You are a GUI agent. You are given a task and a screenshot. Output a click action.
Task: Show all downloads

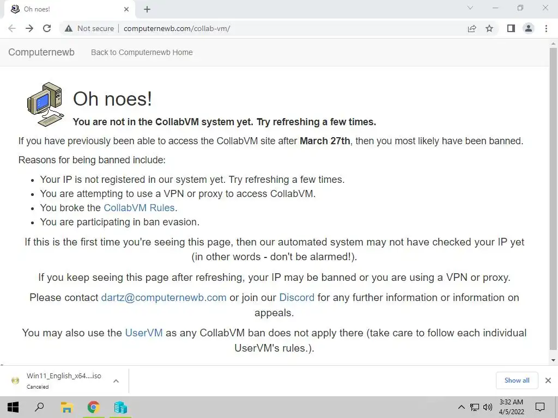[517, 380]
